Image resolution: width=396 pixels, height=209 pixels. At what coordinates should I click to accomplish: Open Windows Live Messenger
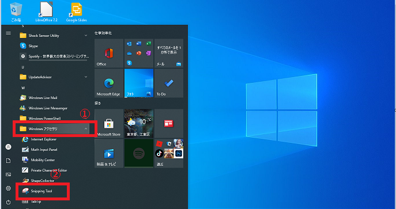coord(54,108)
